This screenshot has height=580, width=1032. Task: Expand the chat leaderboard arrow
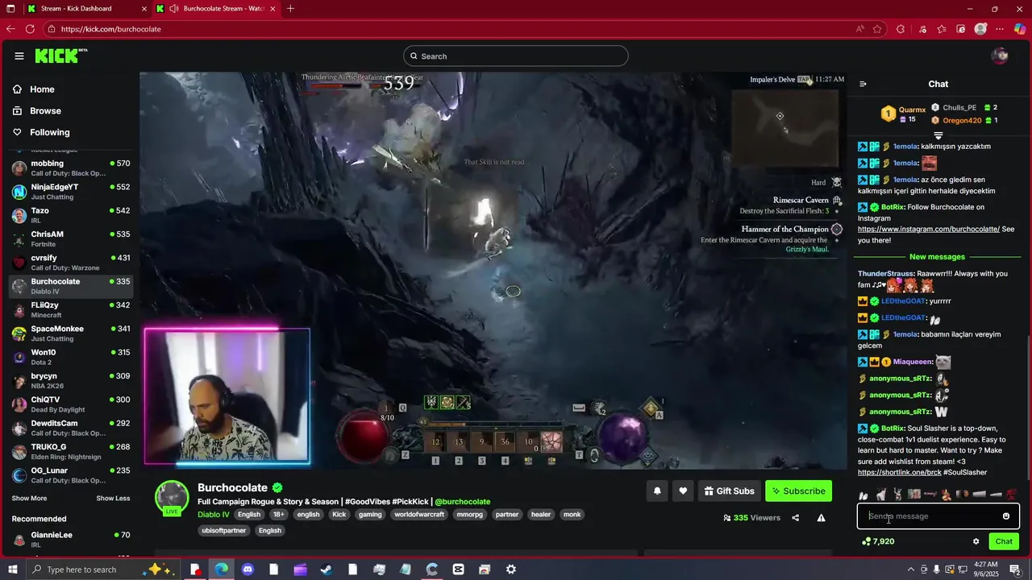(x=938, y=135)
